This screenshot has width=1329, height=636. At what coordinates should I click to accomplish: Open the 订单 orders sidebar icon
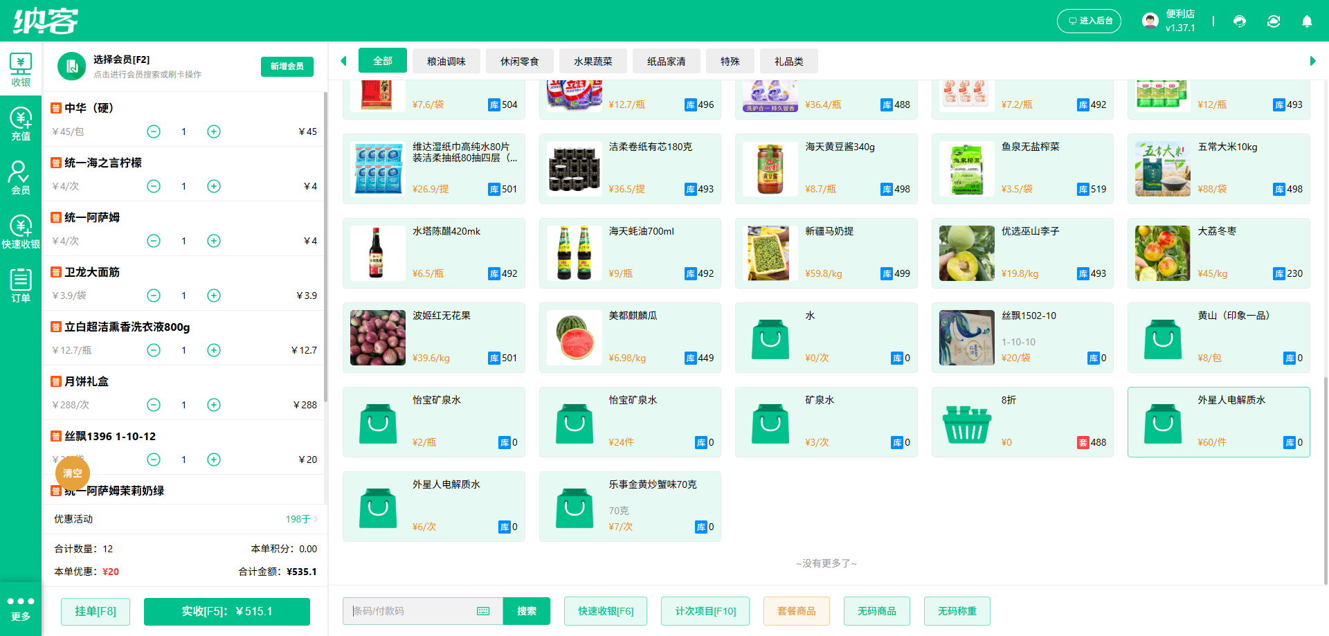tap(21, 286)
